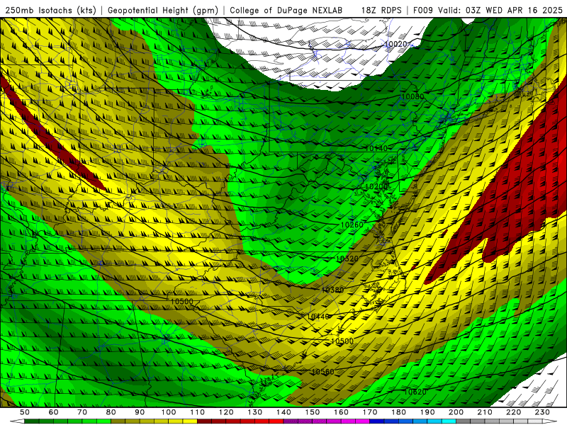Click the bright red swatch just before 140 kts
This screenshot has height=425, width=567.
[x=276, y=421]
